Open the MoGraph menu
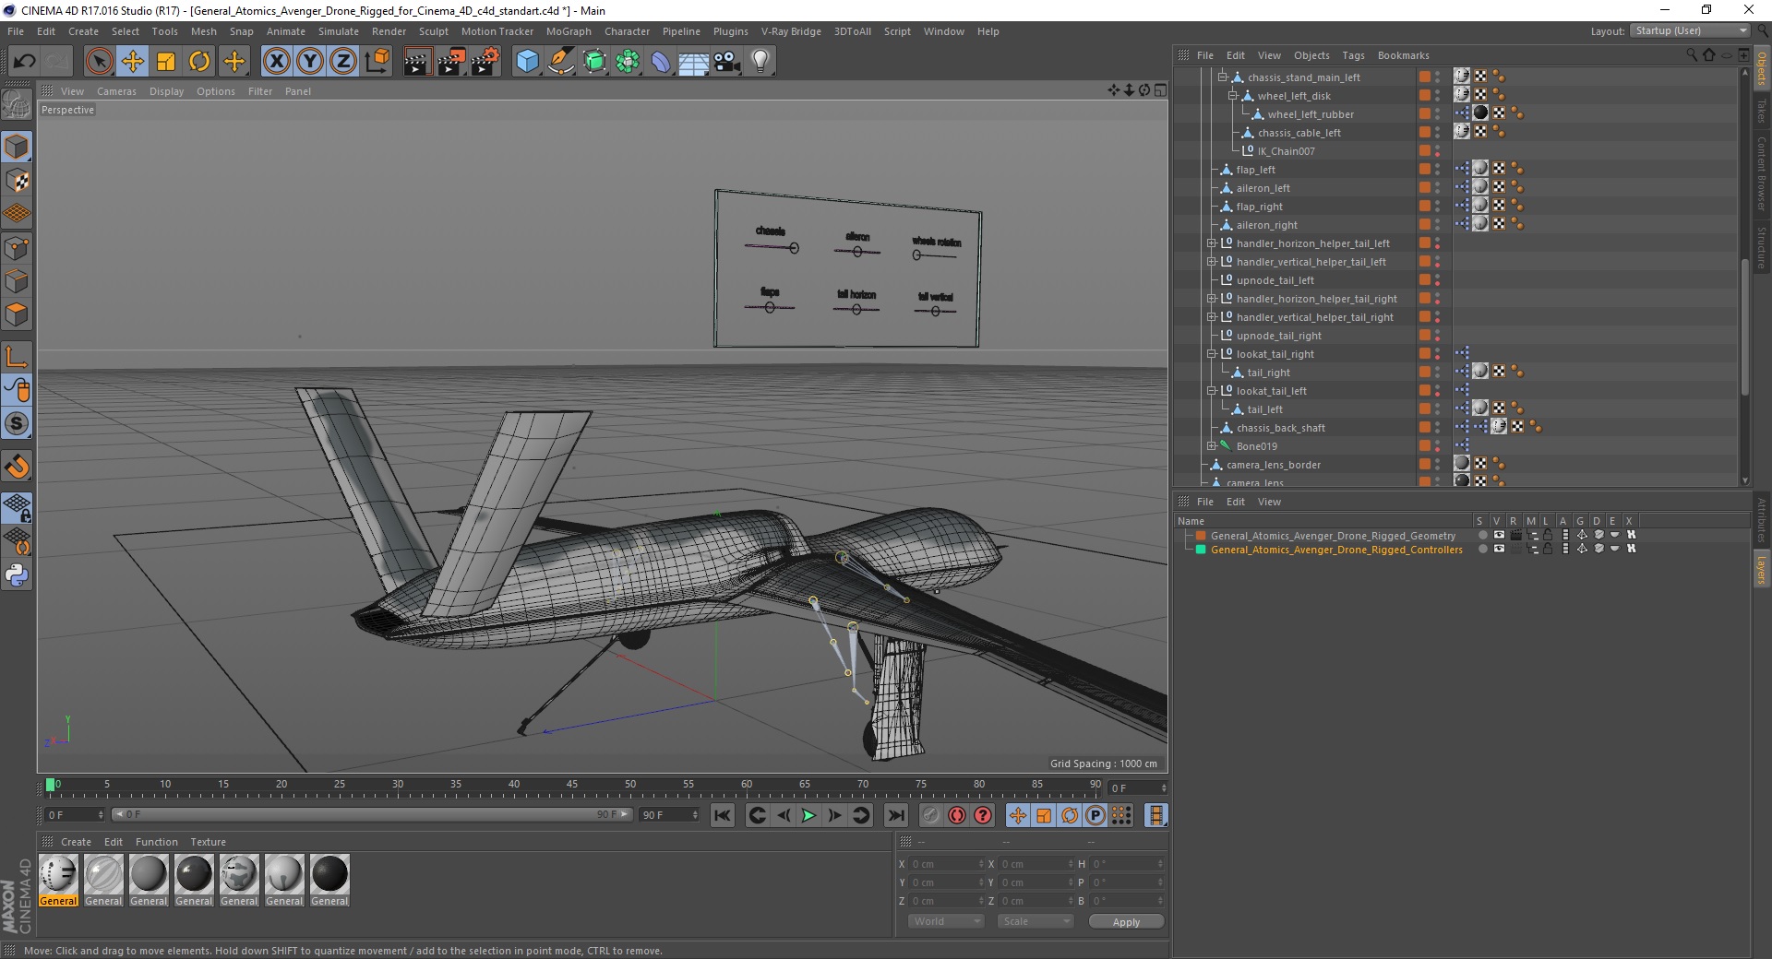Viewport: 1772px width, 959px height. click(569, 31)
